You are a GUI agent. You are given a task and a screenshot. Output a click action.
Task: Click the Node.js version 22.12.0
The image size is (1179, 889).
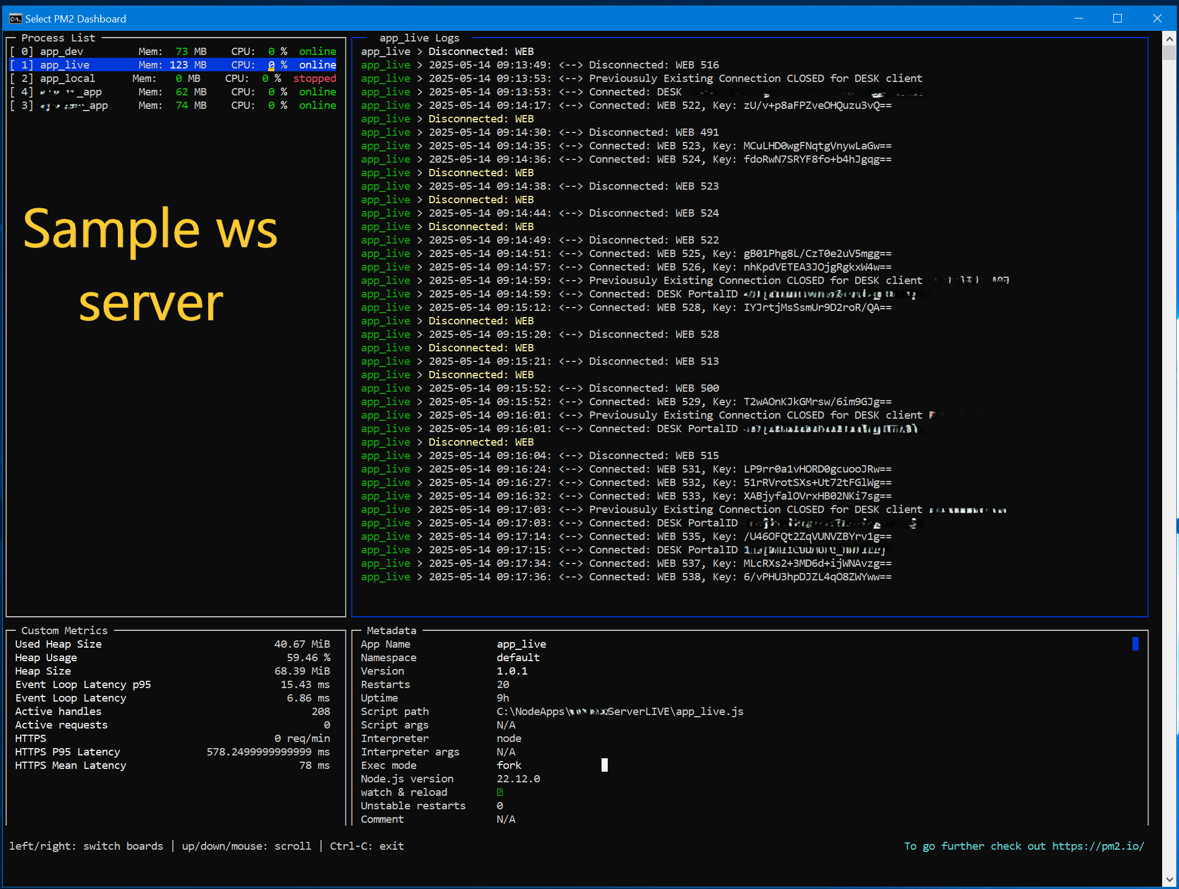[518, 779]
